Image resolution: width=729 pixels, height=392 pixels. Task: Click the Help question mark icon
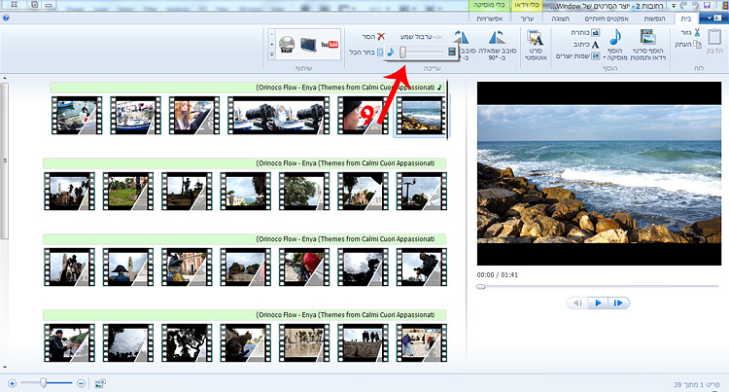coord(8,18)
